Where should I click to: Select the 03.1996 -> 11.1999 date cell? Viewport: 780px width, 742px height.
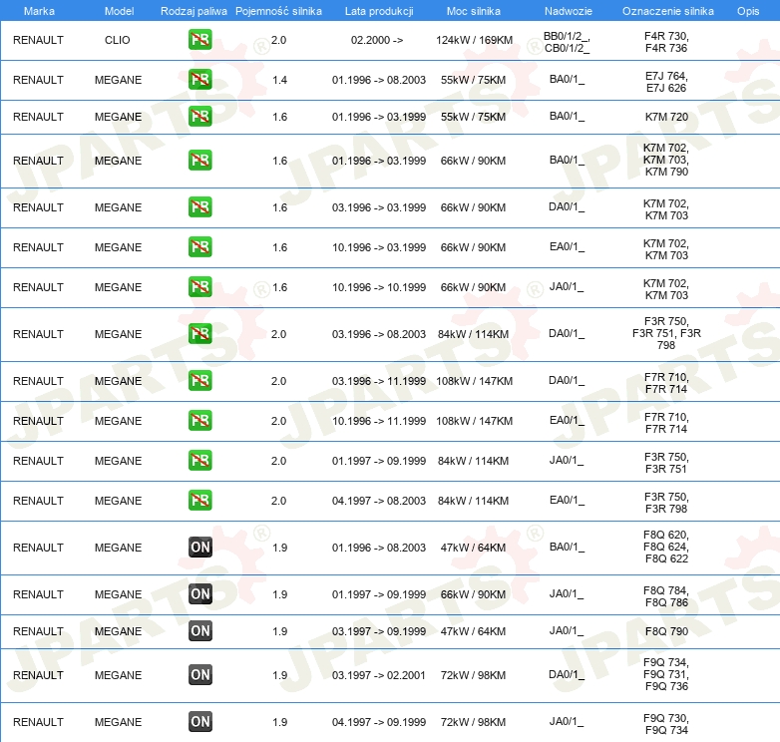click(x=379, y=381)
